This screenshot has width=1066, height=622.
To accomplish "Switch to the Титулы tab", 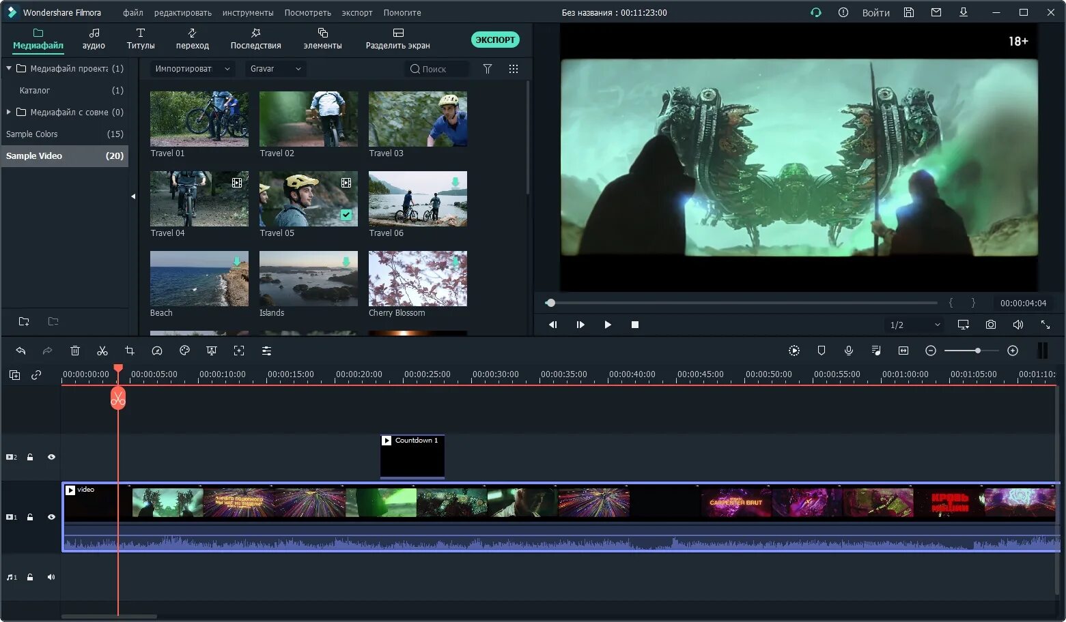I will coord(141,39).
